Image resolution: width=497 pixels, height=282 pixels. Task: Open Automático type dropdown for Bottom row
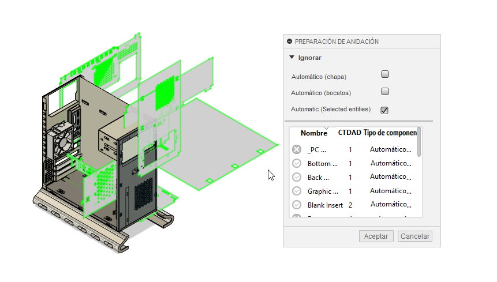click(x=391, y=163)
